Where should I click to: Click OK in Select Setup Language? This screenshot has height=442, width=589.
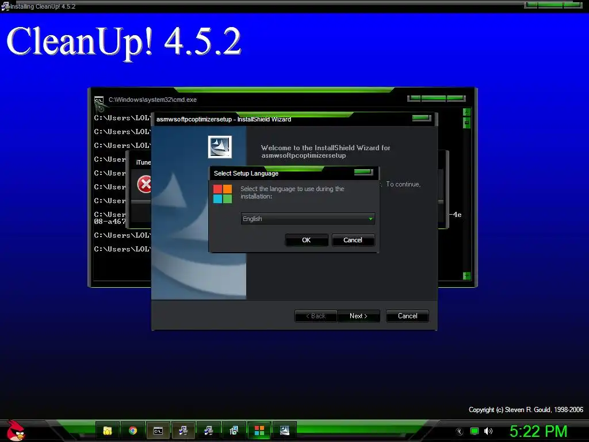307,240
